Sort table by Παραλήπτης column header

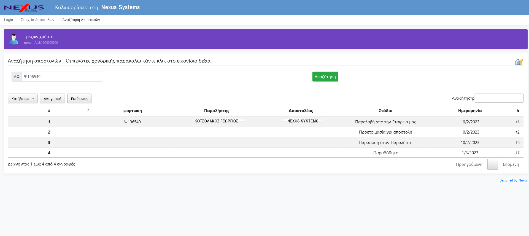(x=217, y=111)
